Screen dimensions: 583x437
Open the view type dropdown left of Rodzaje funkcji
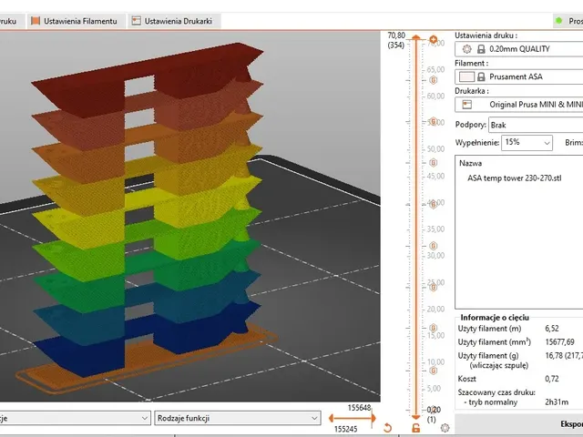pos(75,418)
